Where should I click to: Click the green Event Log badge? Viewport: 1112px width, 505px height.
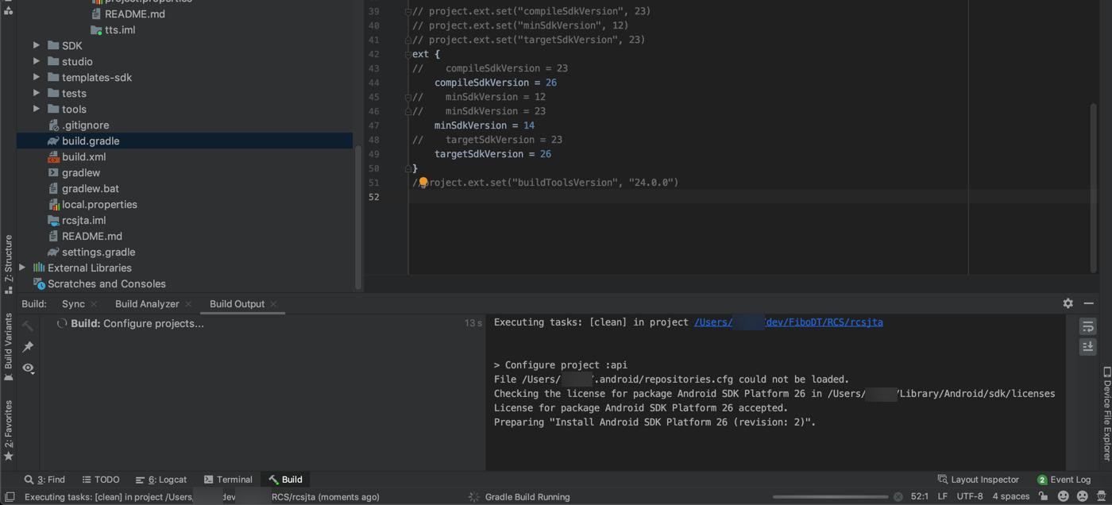tap(1042, 480)
